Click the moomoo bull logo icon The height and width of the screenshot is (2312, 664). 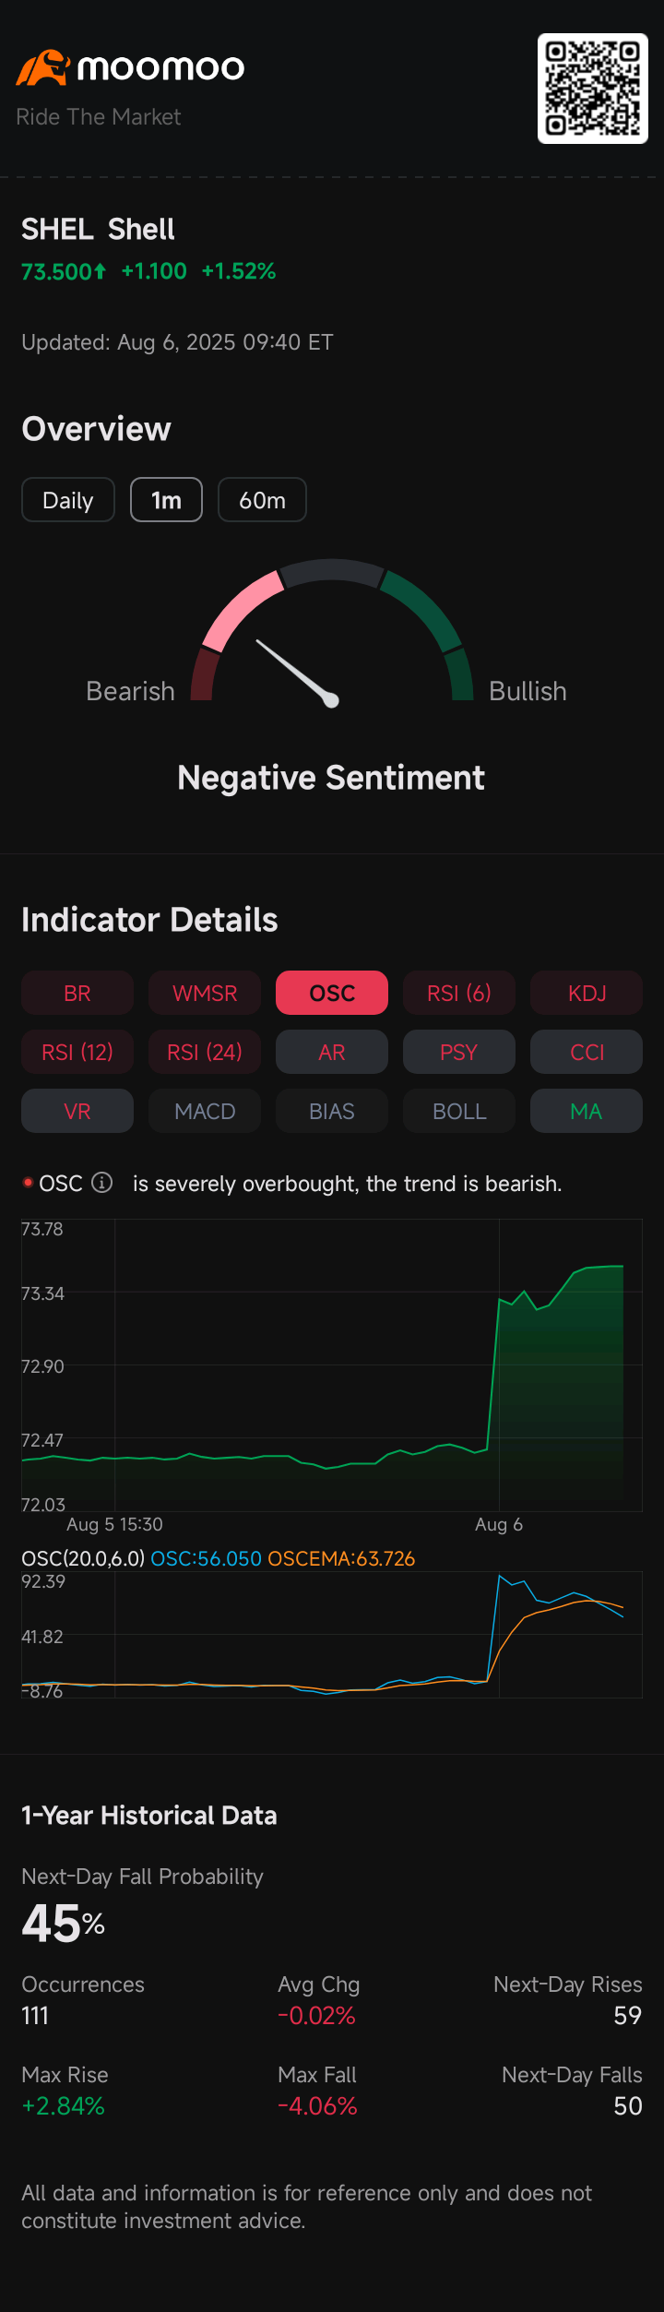(x=42, y=68)
